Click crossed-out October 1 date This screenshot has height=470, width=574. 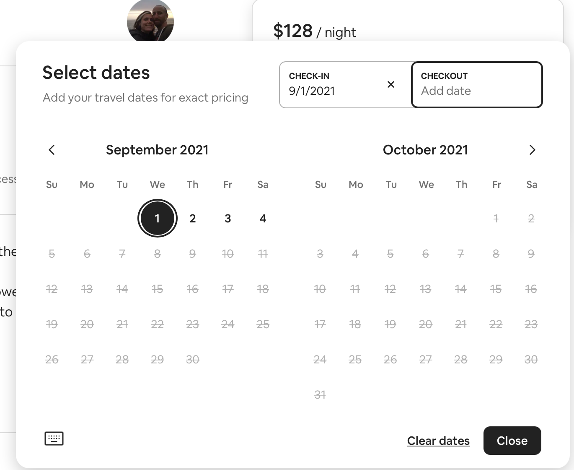pos(496,218)
